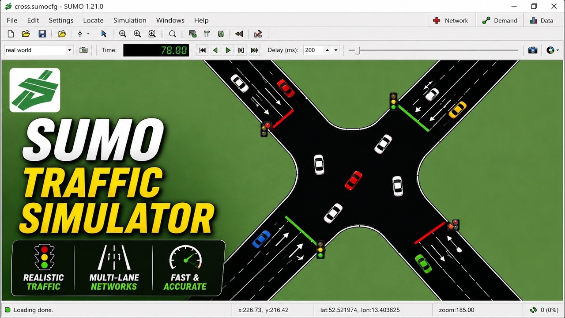
Task: Click the second open-folder icon after save
Action: pyautogui.click(x=62, y=34)
